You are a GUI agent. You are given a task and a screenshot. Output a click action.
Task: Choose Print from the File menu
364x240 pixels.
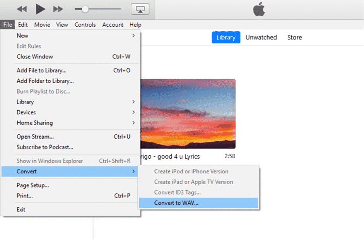tap(25, 195)
